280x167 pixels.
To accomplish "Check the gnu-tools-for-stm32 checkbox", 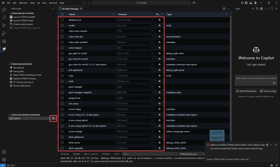I will (x=62, y=59).
